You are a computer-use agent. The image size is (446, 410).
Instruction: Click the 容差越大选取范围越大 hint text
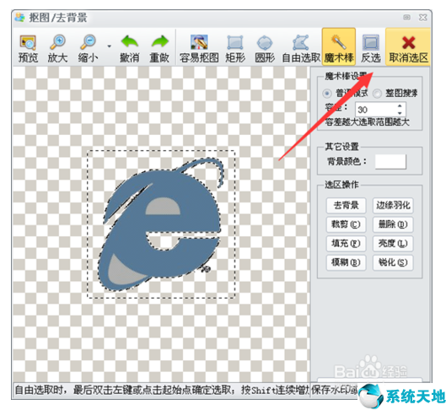point(368,122)
